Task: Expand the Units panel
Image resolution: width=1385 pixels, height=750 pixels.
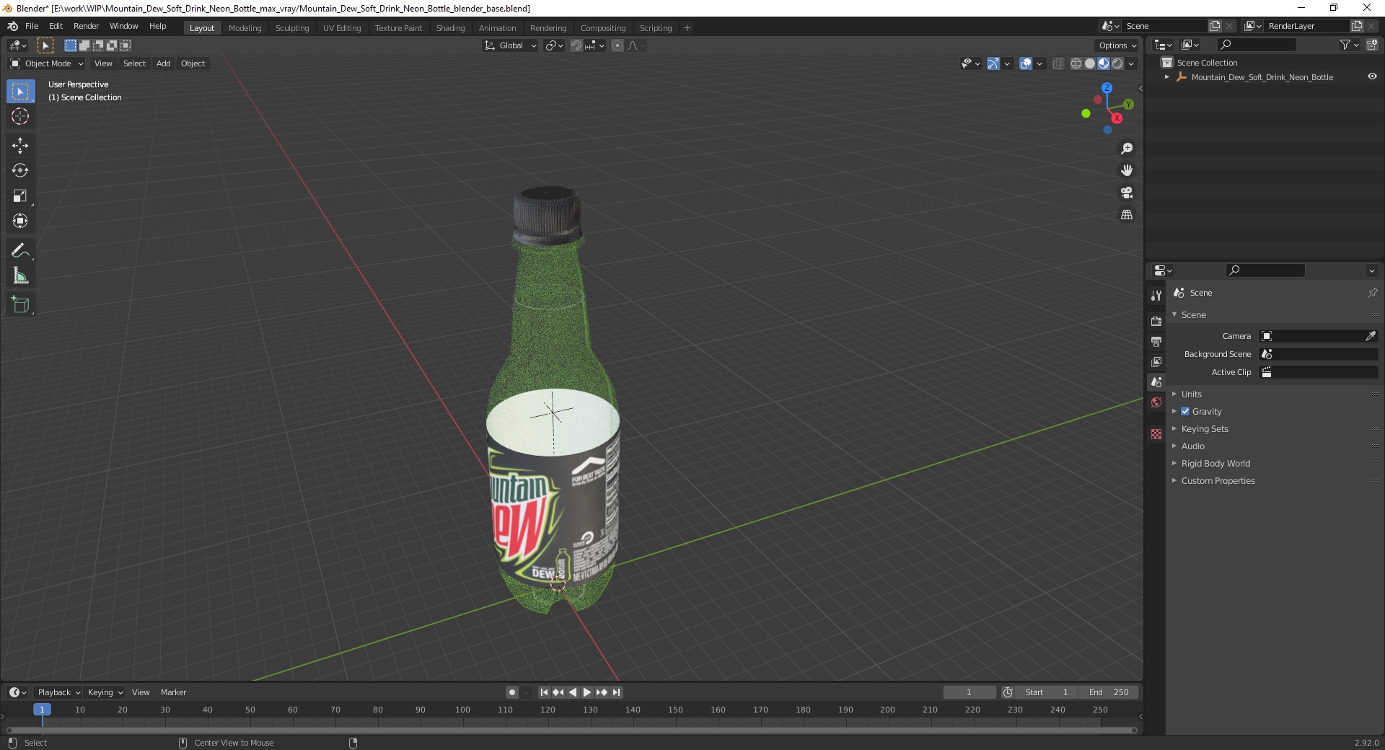Action: 1191,394
